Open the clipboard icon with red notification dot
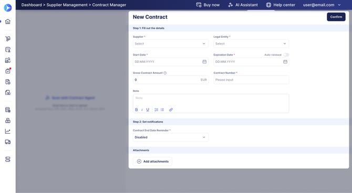This screenshot has height=193, width=352. click(8, 71)
